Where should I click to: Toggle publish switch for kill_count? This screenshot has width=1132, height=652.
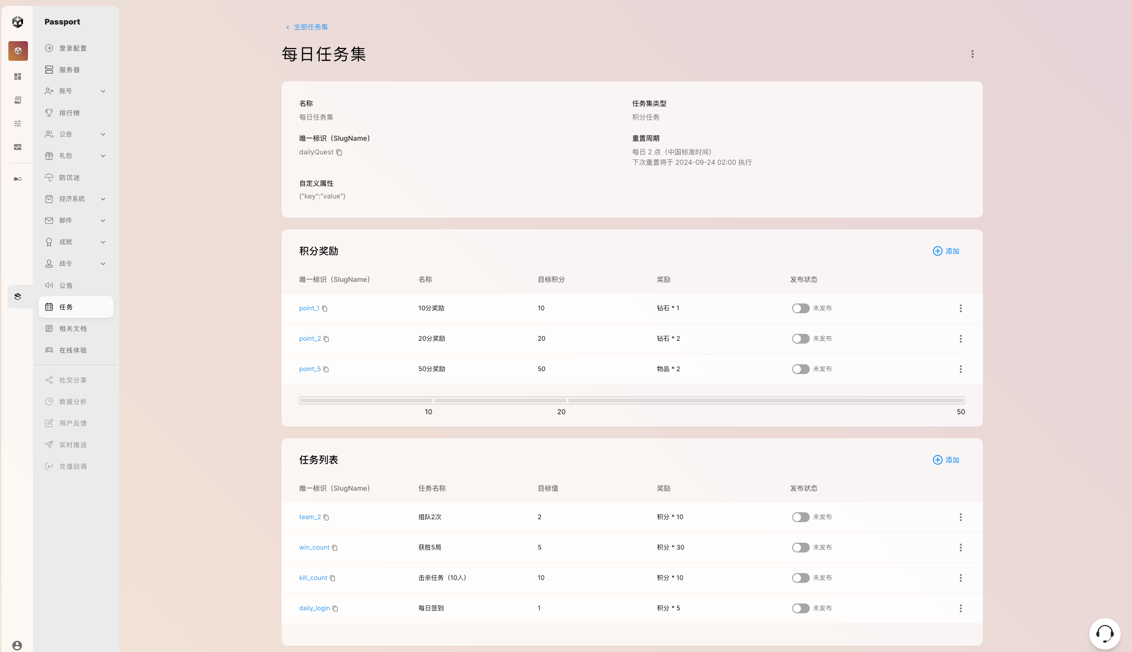pyautogui.click(x=800, y=578)
